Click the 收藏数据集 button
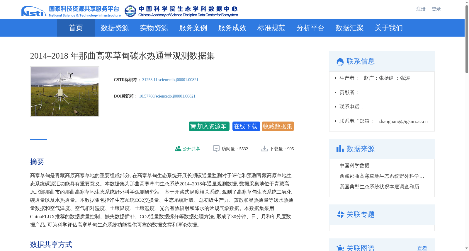Viewport: 469px width, 251px height. (x=278, y=126)
